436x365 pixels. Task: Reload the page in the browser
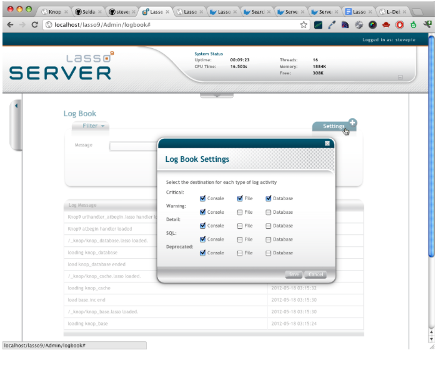(x=34, y=25)
